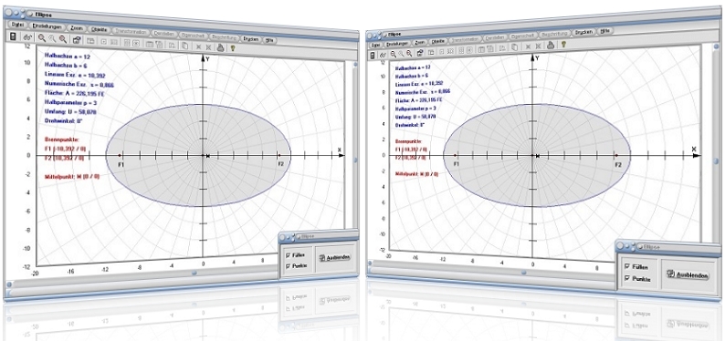Open Hilfe menu in right window

coord(605,30)
